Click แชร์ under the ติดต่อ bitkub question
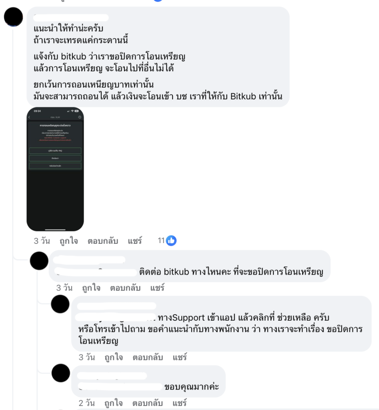 pyautogui.click(x=157, y=288)
